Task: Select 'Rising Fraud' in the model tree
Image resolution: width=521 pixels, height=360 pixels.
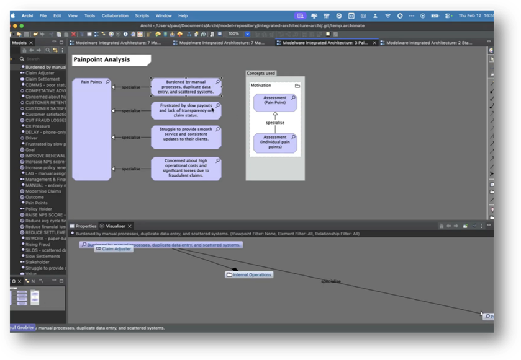Action: point(38,244)
